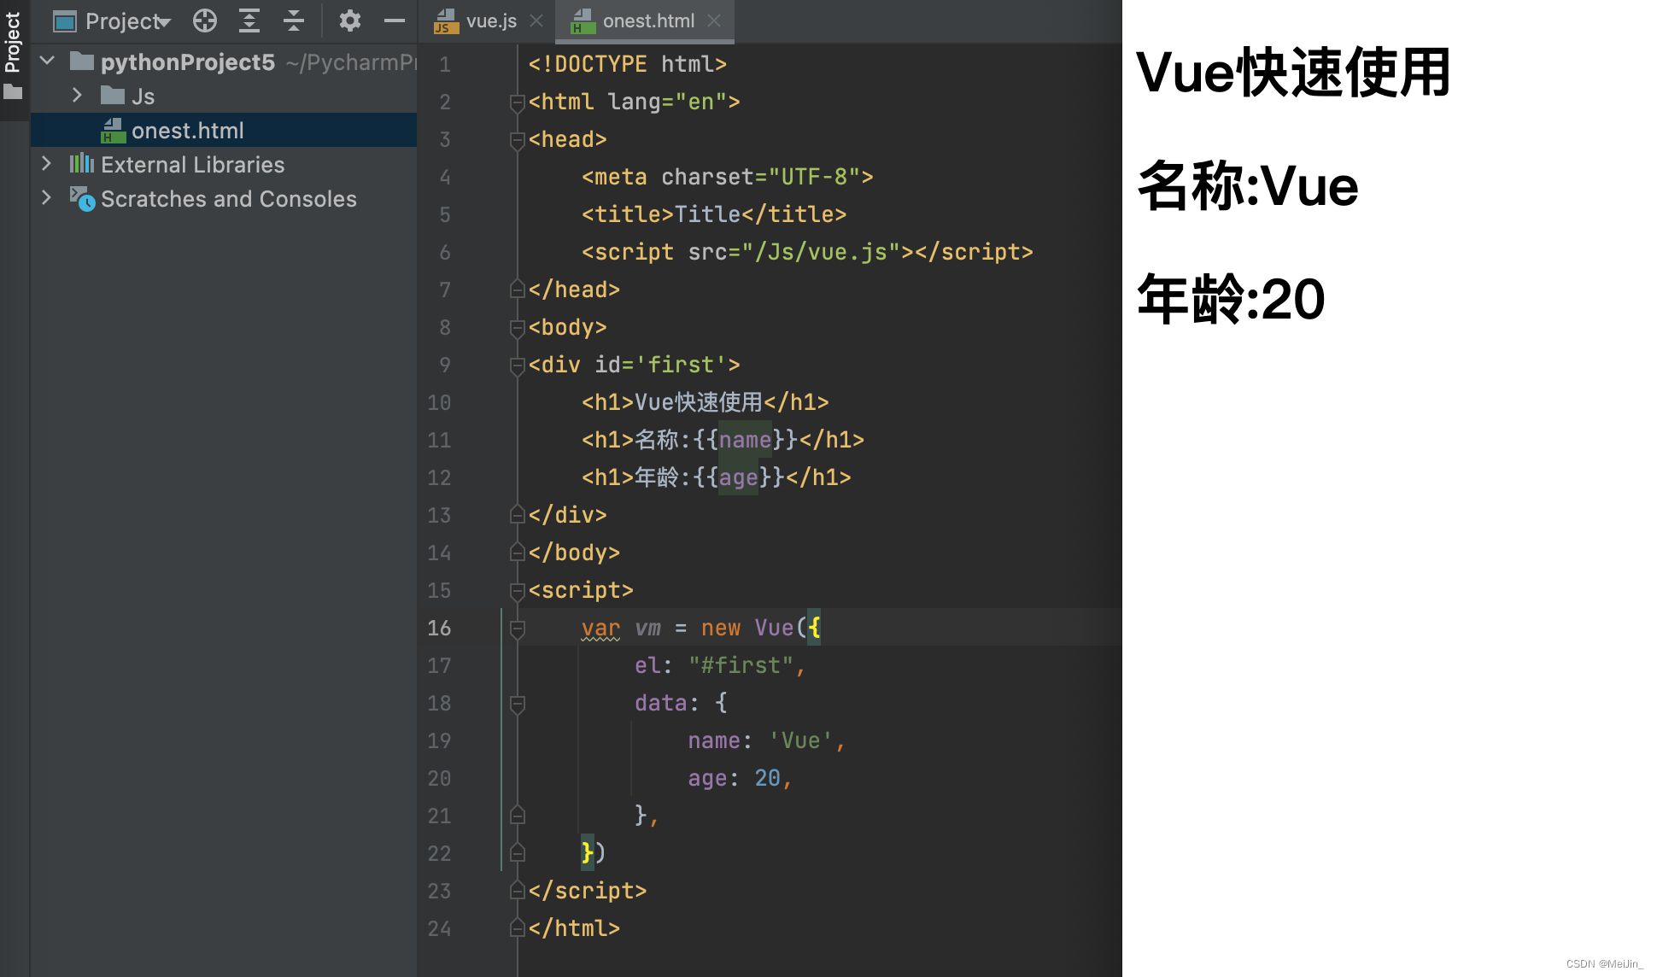This screenshot has height=977, width=1657.
Task: Click the el: "#first" line
Action: pos(720,665)
